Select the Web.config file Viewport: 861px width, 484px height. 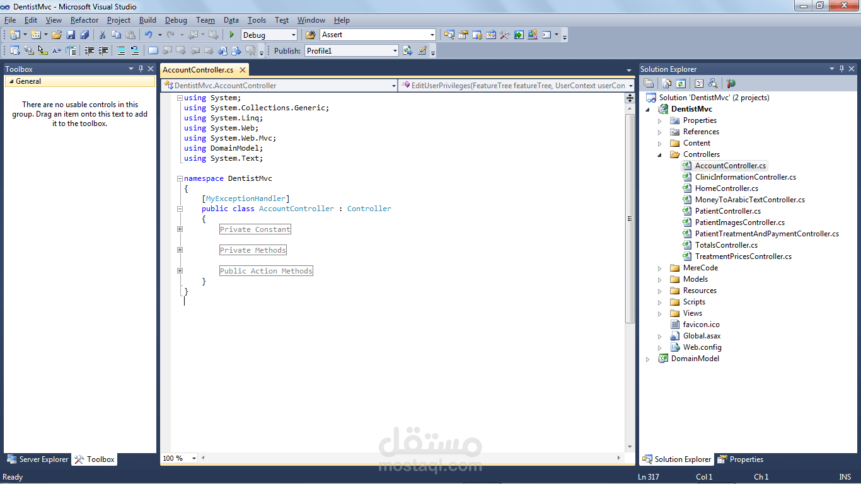pyautogui.click(x=702, y=347)
